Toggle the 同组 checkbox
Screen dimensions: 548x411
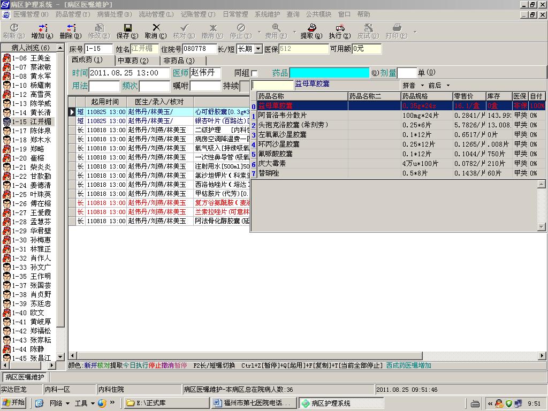(x=255, y=73)
